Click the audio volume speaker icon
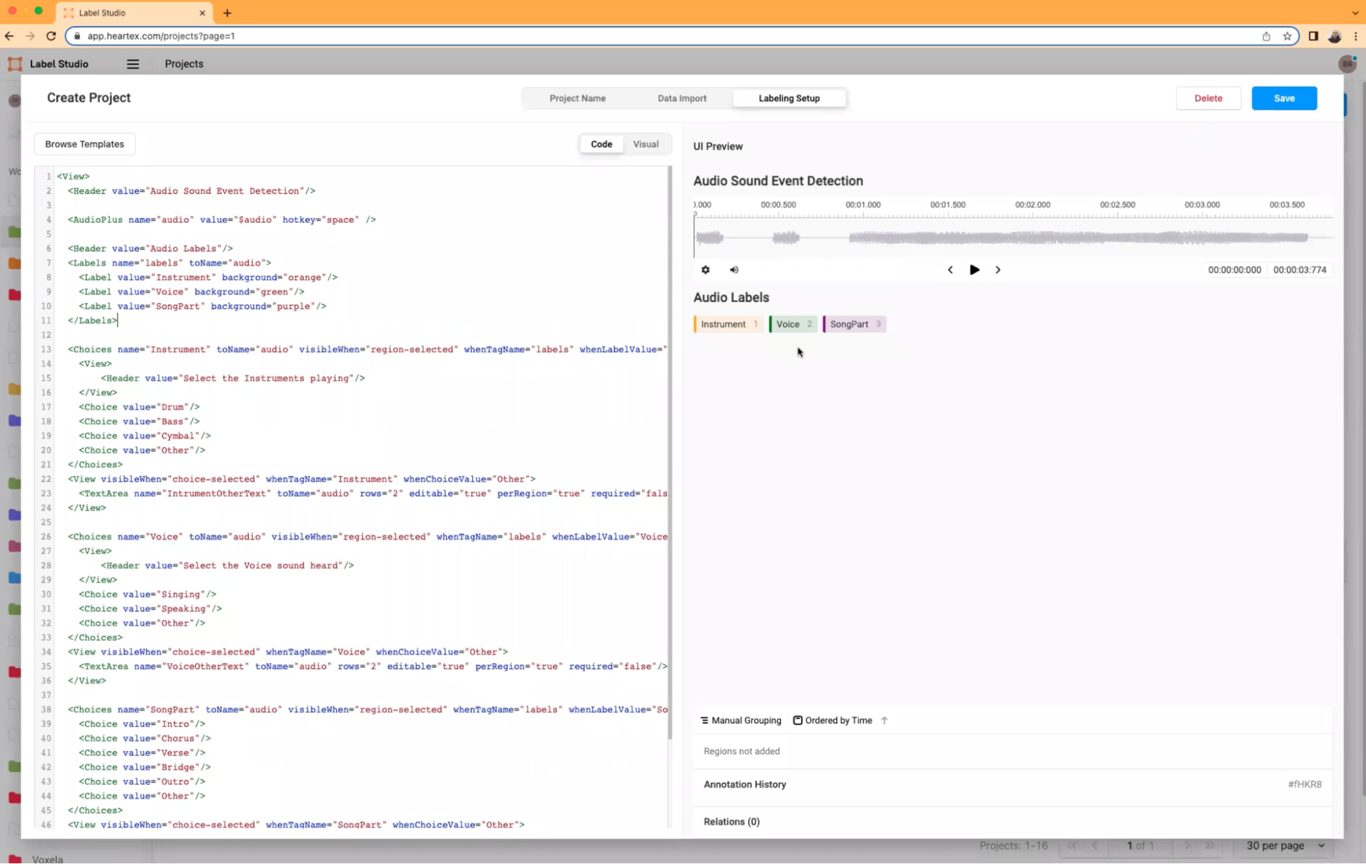 pyautogui.click(x=734, y=270)
